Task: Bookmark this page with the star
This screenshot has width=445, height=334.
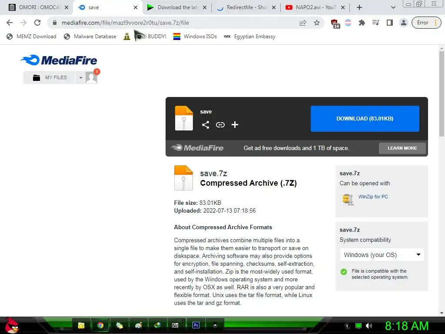Action: [x=317, y=23]
